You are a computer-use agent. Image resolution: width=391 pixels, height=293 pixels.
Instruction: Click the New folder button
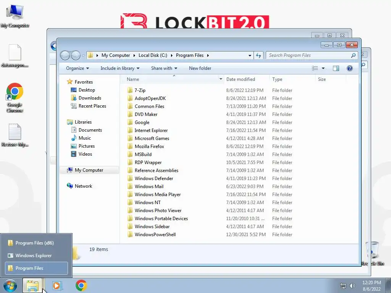pyautogui.click(x=200, y=68)
